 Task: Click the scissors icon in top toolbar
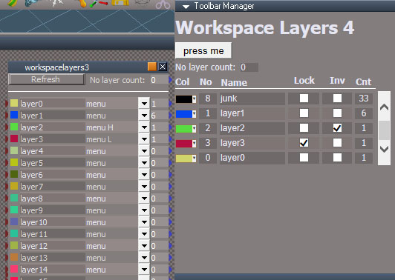coord(163,4)
